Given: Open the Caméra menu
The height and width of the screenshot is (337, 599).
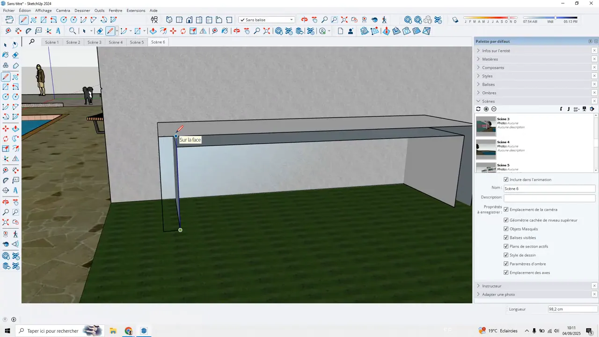Looking at the screenshot, I should coord(63,10).
